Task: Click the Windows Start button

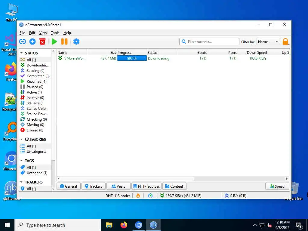Action: click(x=7, y=225)
